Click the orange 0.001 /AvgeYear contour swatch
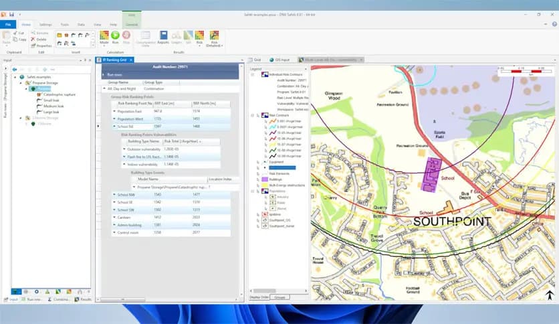This screenshot has height=324, width=559. (273, 121)
